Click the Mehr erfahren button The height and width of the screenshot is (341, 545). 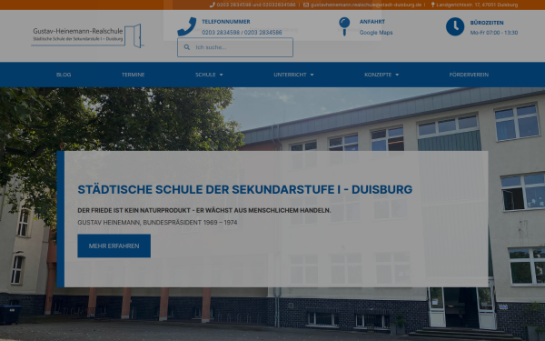coord(114,246)
